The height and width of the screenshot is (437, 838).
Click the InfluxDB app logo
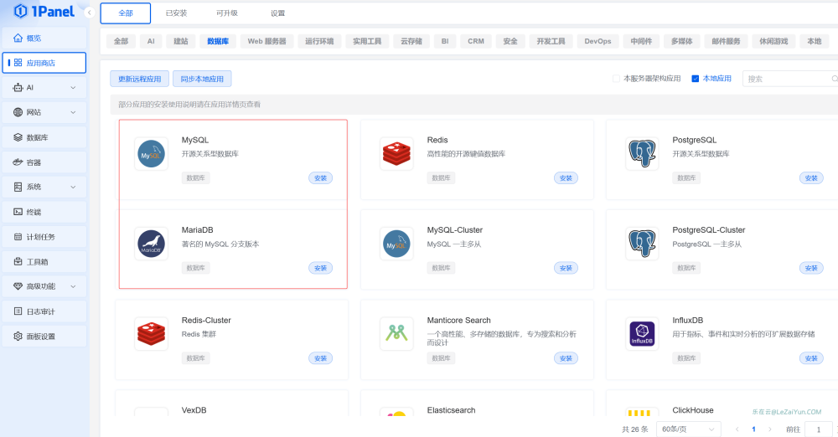[x=642, y=334]
